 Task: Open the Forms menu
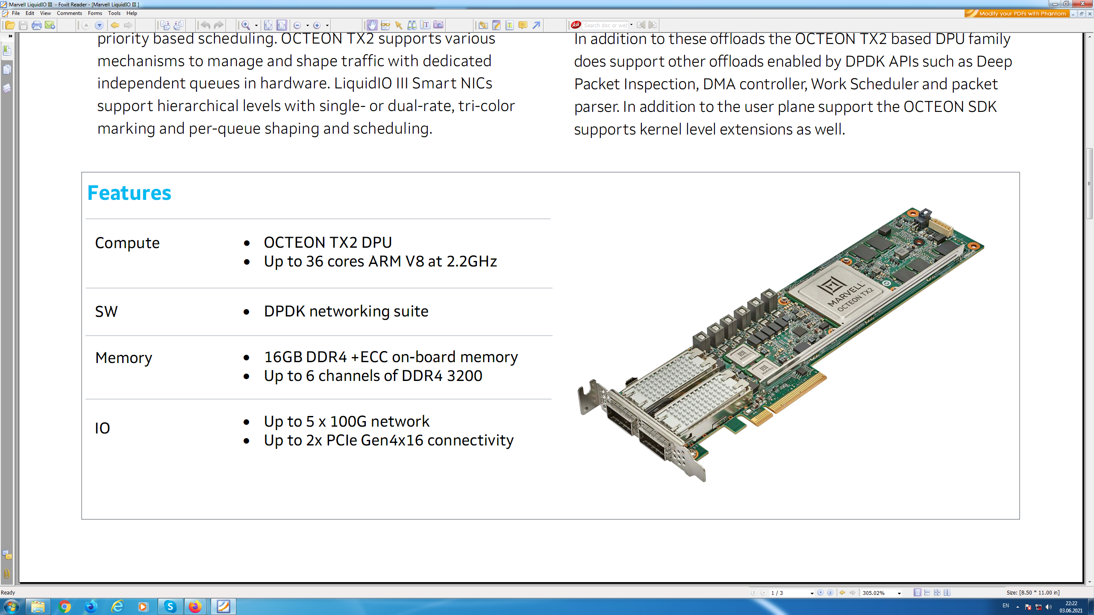point(95,13)
